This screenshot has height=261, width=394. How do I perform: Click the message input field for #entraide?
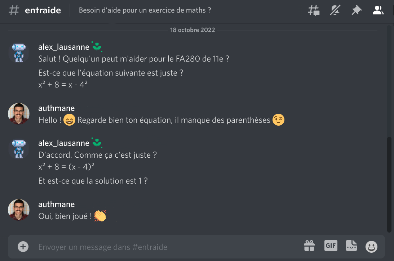pyautogui.click(x=162, y=247)
